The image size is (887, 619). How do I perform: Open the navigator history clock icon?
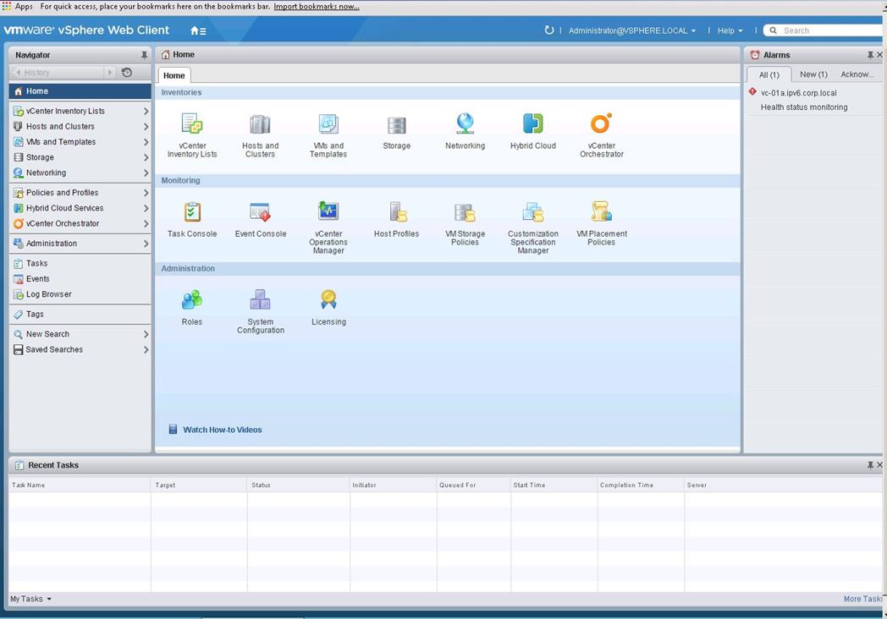[x=127, y=73]
